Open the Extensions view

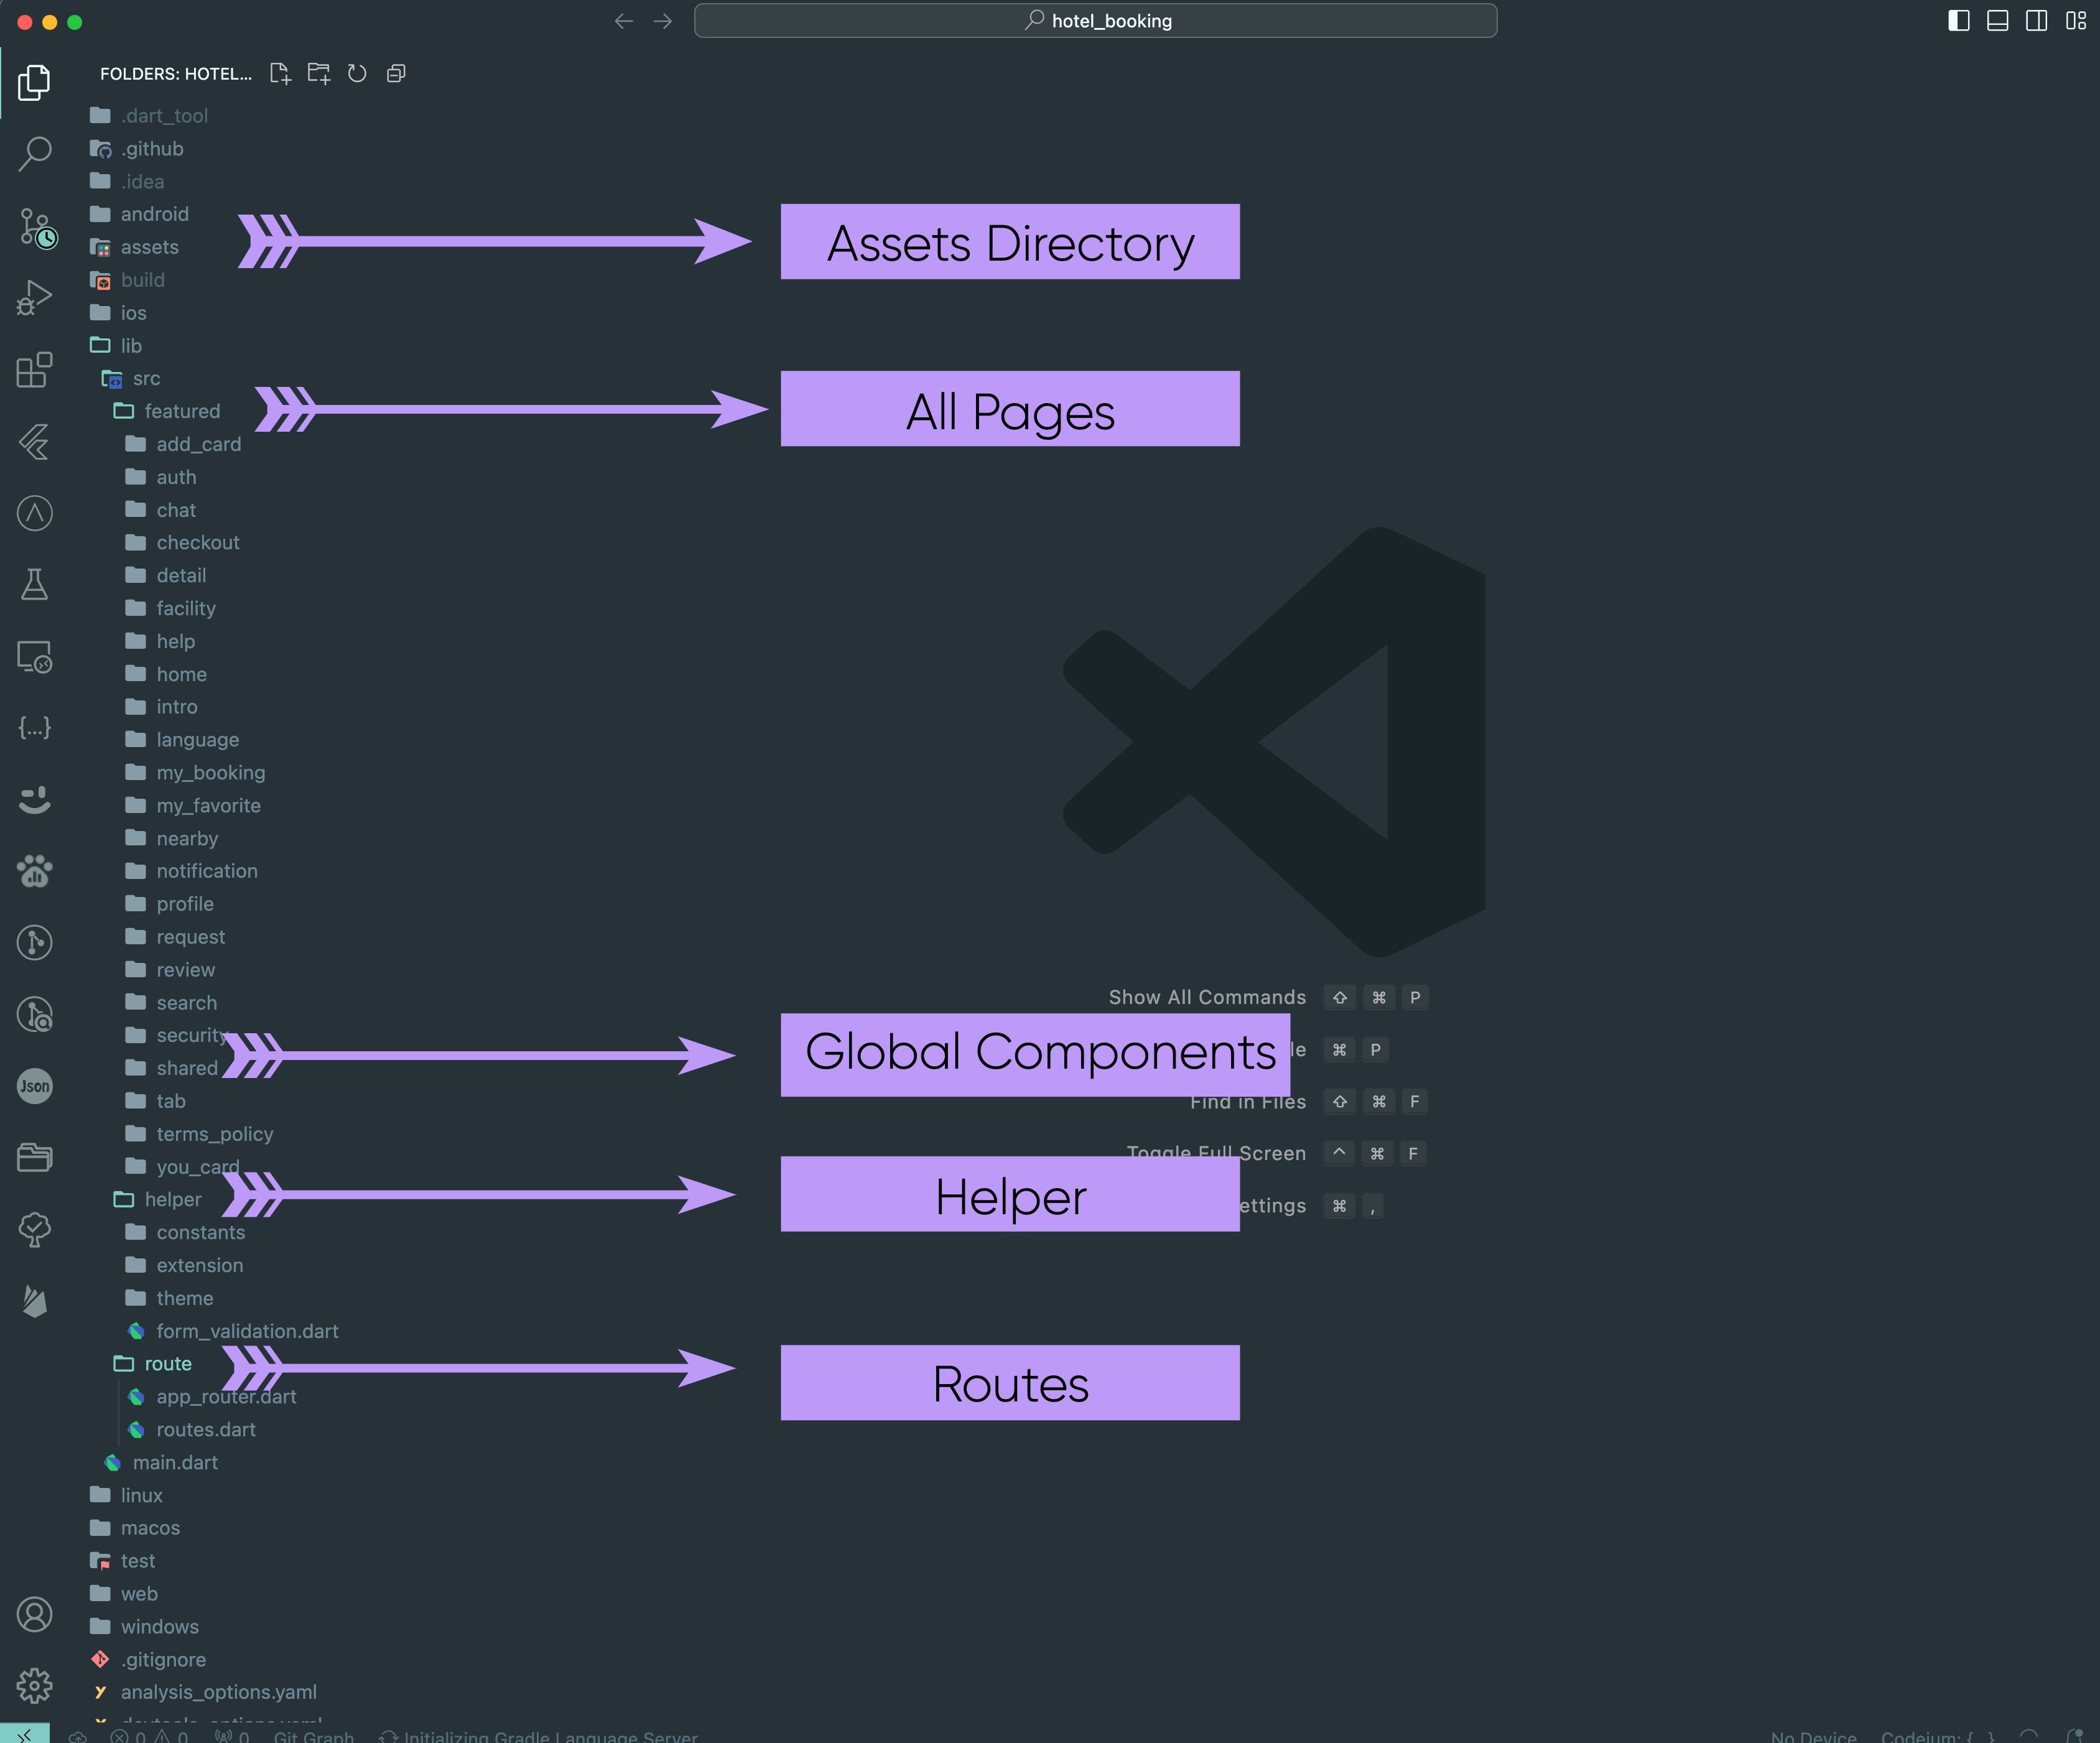[x=34, y=369]
